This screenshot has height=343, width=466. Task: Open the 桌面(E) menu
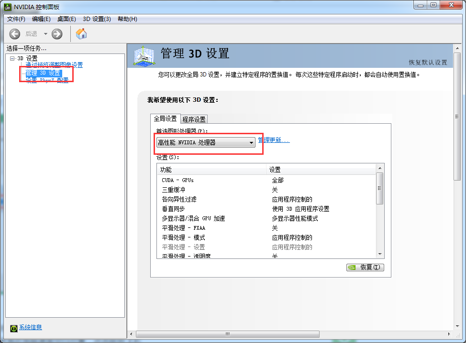[x=67, y=19]
